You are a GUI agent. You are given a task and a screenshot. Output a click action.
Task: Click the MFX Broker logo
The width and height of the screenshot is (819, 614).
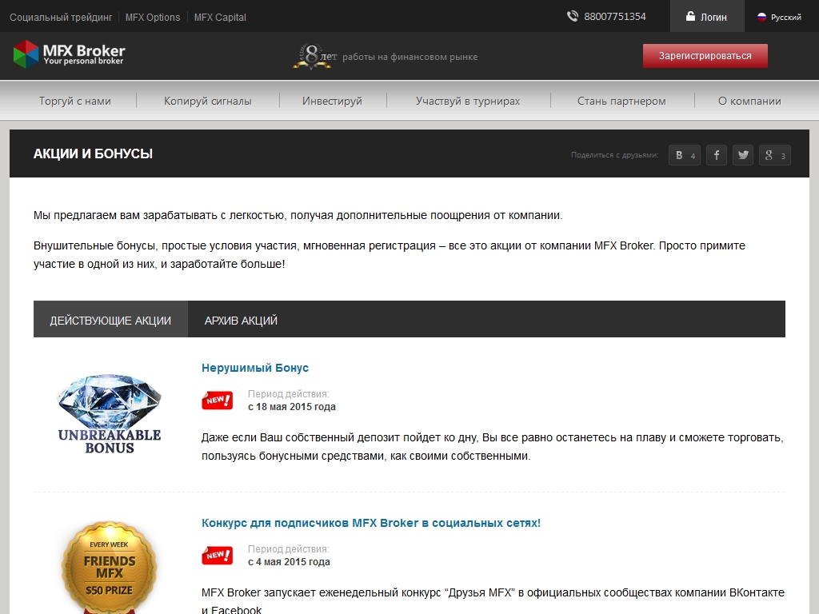click(x=70, y=54)
